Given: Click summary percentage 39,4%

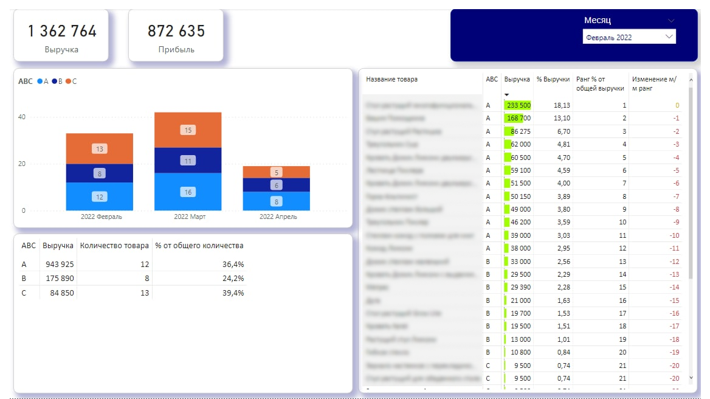Looking at the screenshot, I should point(233,293).
